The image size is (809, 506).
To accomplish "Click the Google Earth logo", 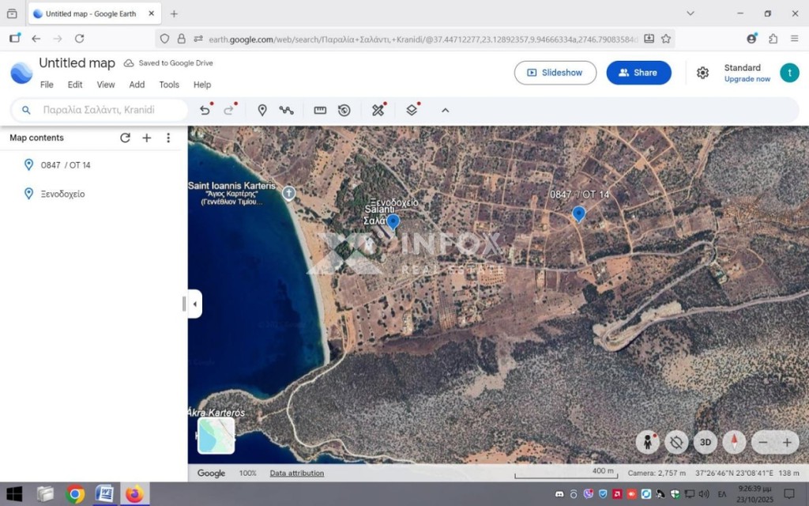I will pos(21,73).
